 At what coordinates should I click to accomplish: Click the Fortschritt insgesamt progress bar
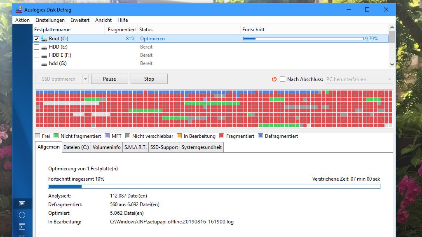(214, 186)
